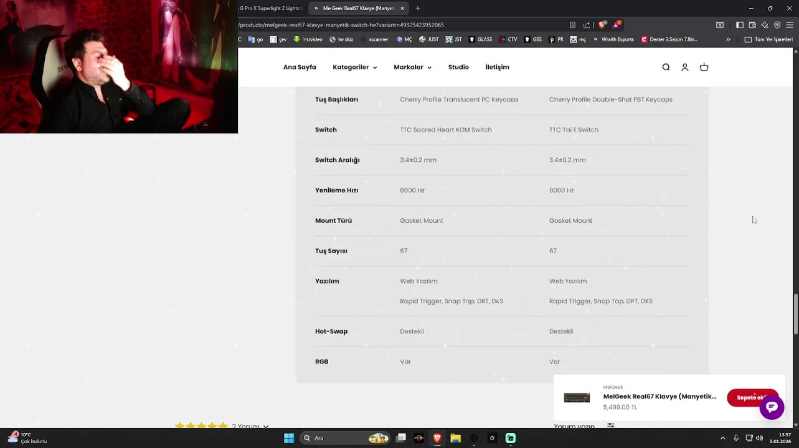Open the Task View taskbar icon
799x448 pixels.
click(401, 438)
